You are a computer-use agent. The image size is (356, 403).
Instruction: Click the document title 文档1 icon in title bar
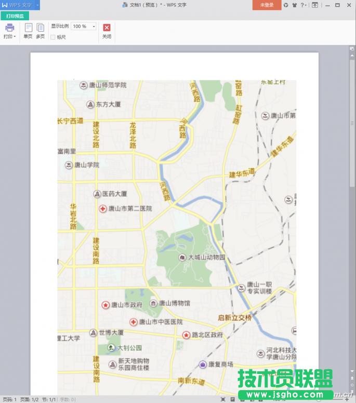125,5
